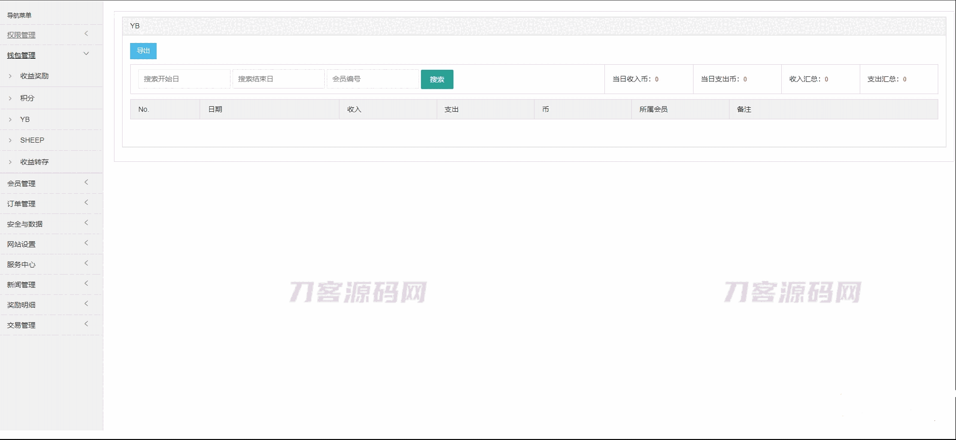
Task: Focus the 搜索结束日 end date field
Action: [x=278, y=79]
